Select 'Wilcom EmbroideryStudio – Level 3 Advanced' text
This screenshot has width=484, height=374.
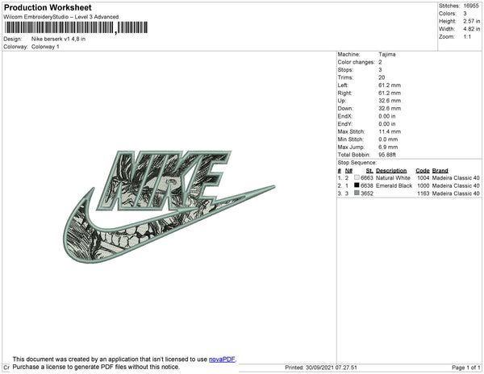61,17
